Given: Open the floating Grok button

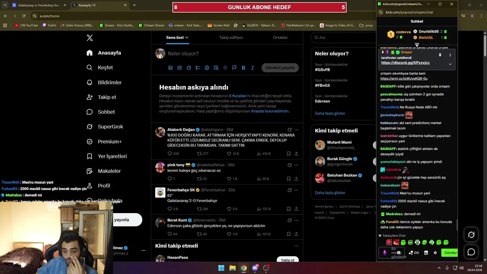Looking at the screenshot, I should (x=471, y=235).
